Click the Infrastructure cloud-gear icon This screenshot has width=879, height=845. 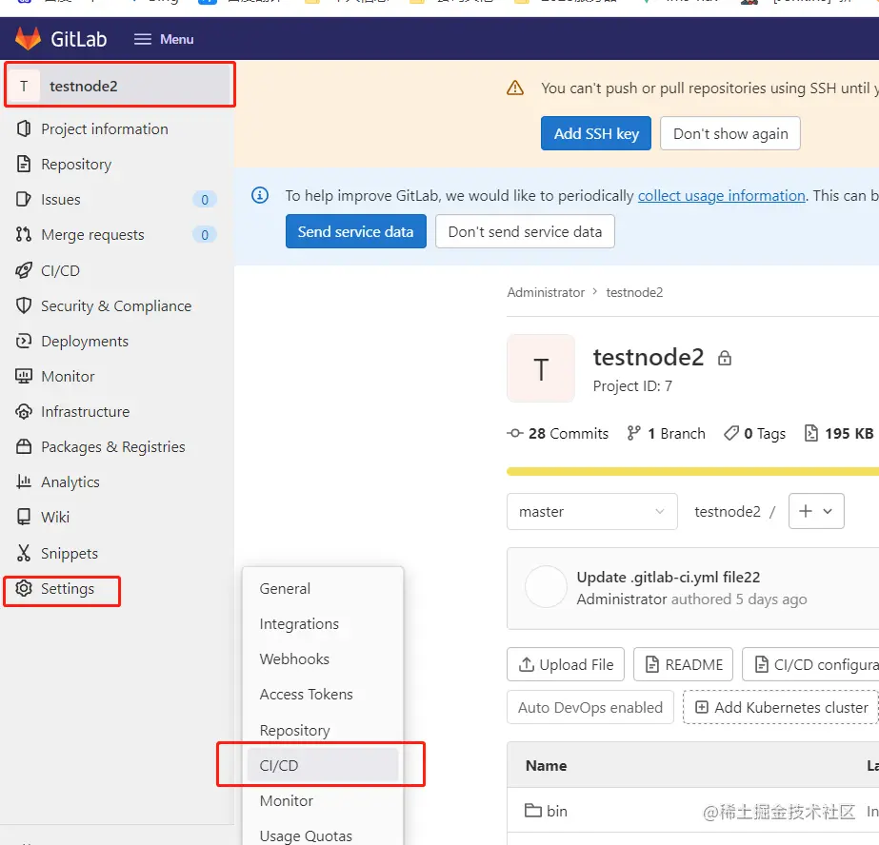tap(24, 412)
